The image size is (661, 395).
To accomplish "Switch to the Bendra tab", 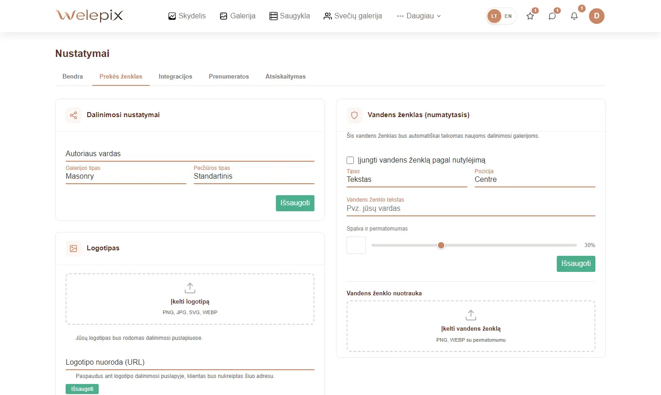I will [73, 77].
